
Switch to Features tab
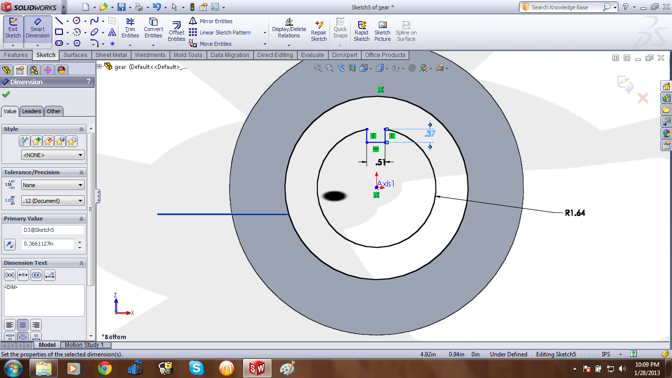tap(16, 55)
